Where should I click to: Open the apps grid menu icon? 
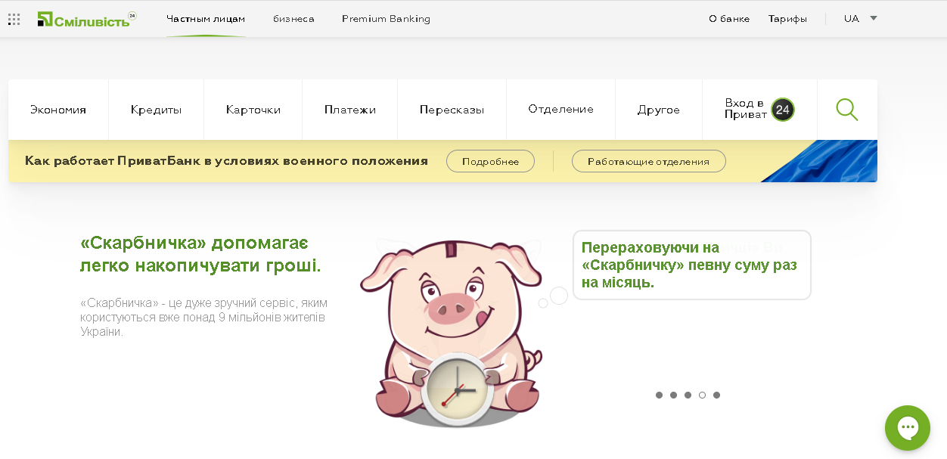tap(14, 19)
